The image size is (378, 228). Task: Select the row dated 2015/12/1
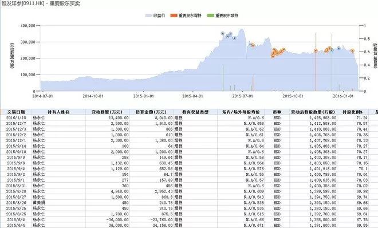[189, 140]
